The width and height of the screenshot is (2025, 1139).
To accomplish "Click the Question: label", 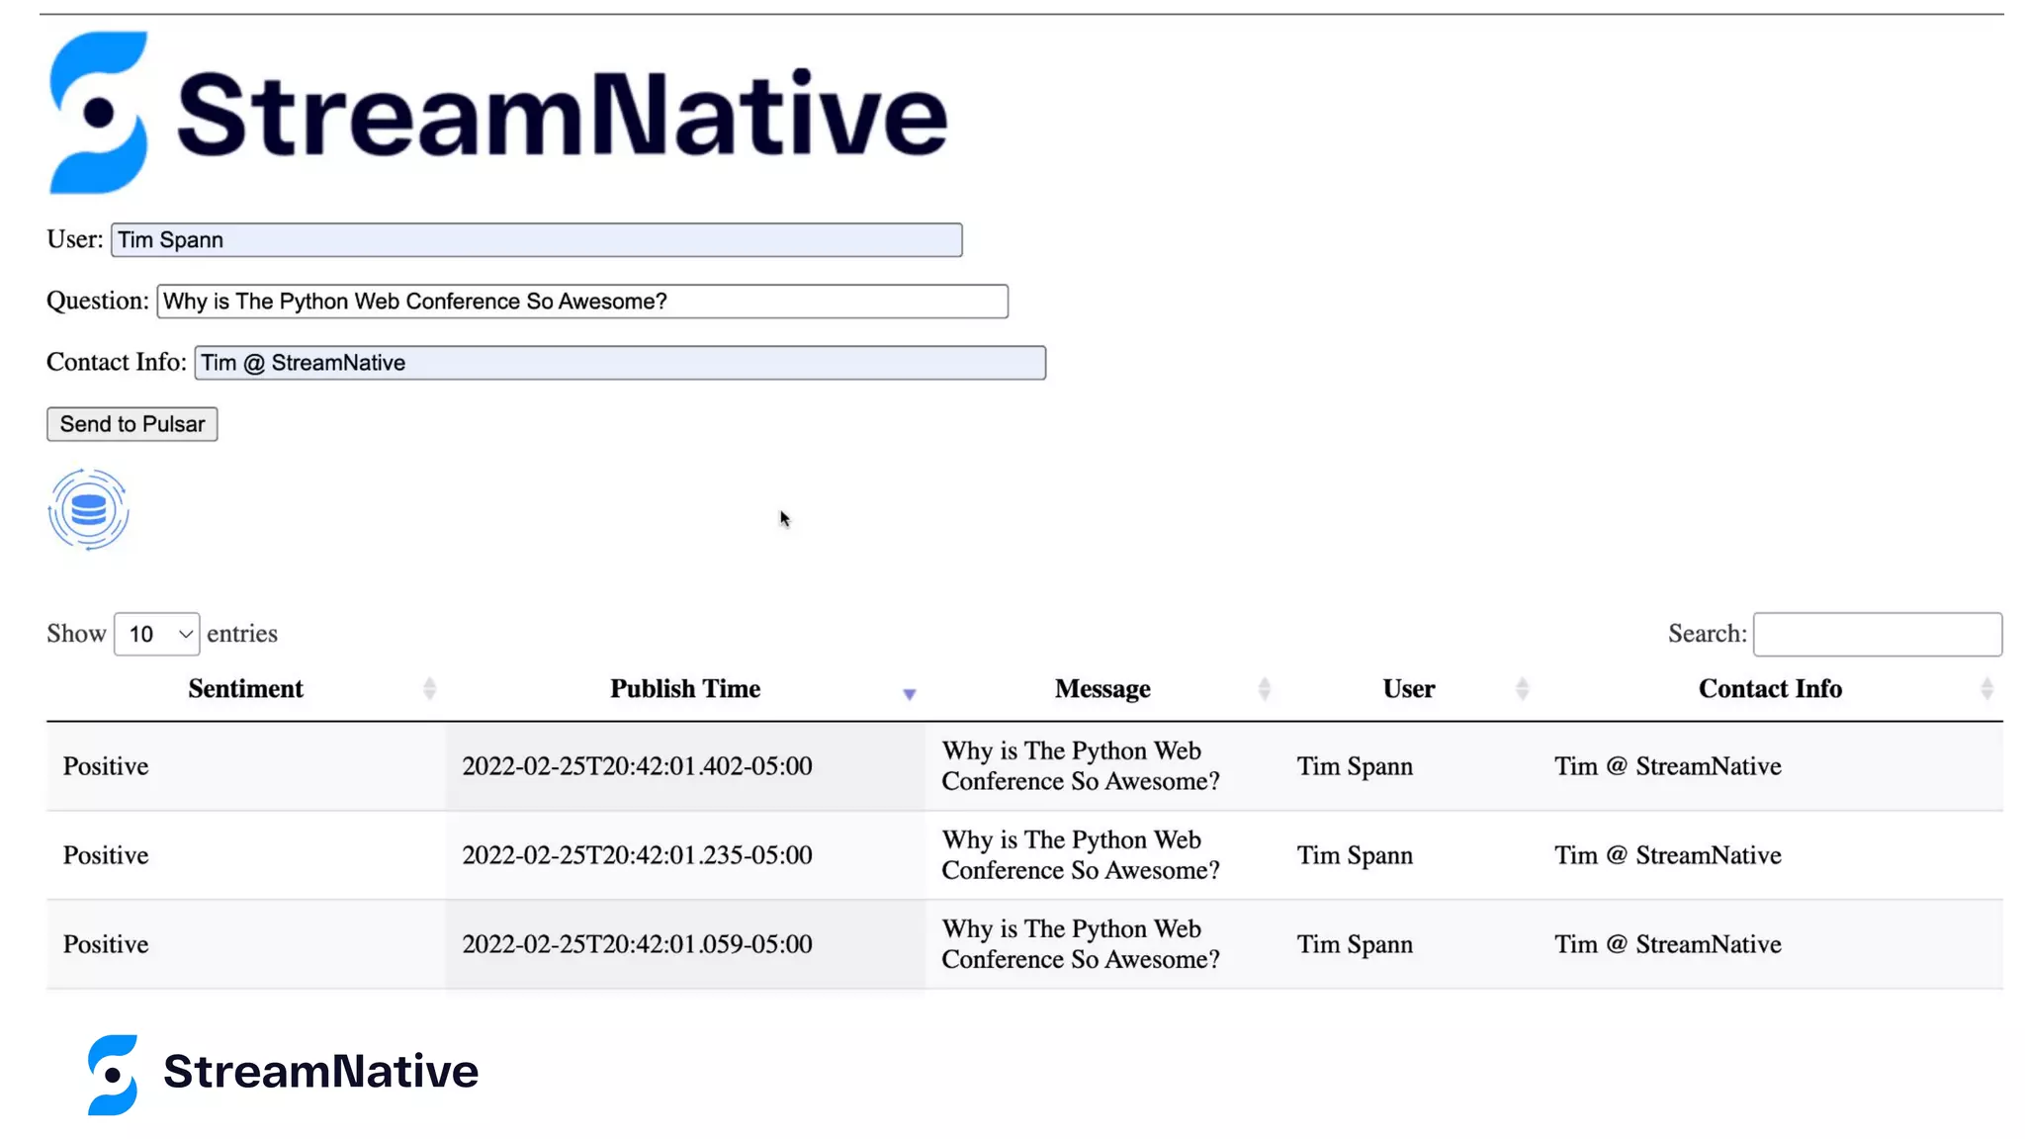I will 97,301.
